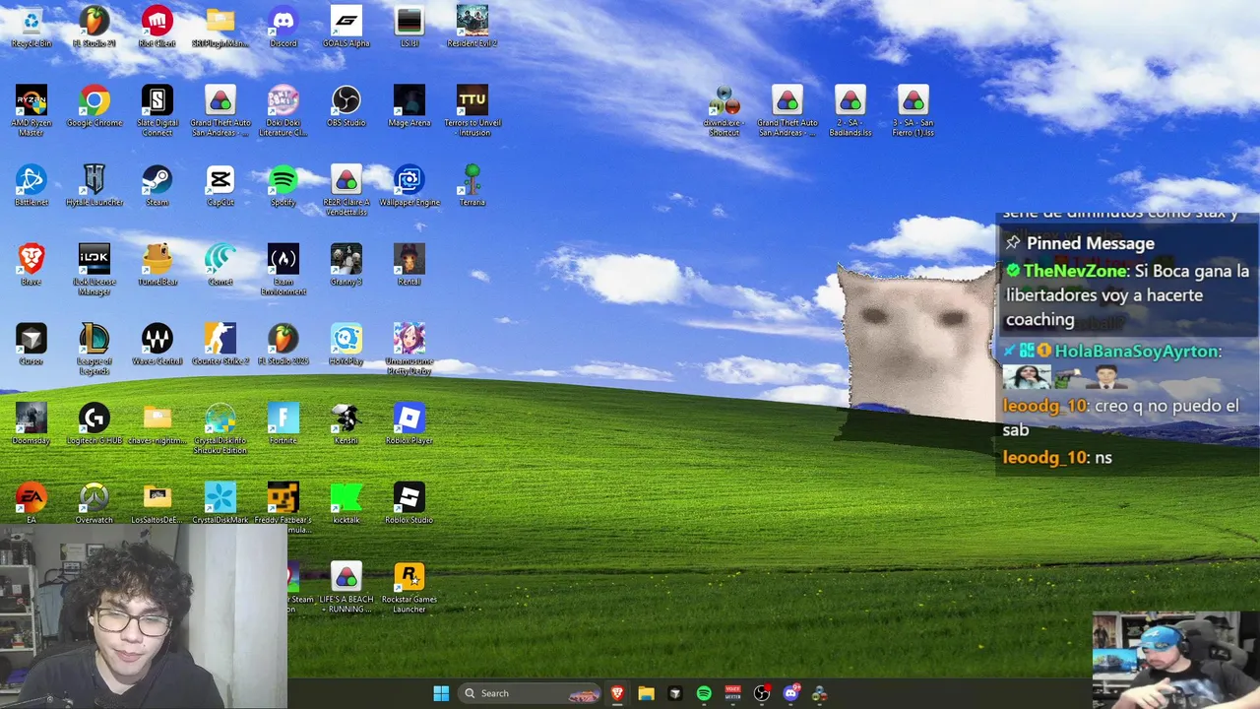Image resolution: width=1260 pixels, height=709 pixels.
Task: Open Granny 3 game shortcut
Action: pos(346,265)
